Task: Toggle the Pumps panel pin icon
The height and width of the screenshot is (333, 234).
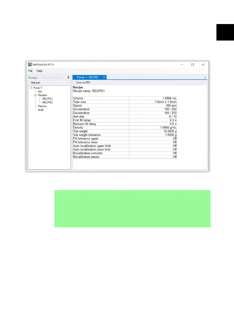Action: [68, 77]
